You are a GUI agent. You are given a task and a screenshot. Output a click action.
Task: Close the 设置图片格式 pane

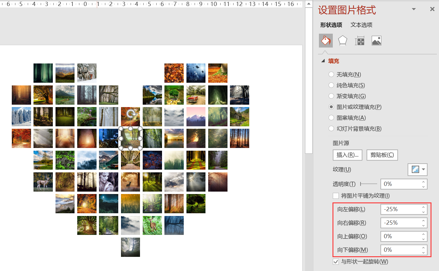432,9
